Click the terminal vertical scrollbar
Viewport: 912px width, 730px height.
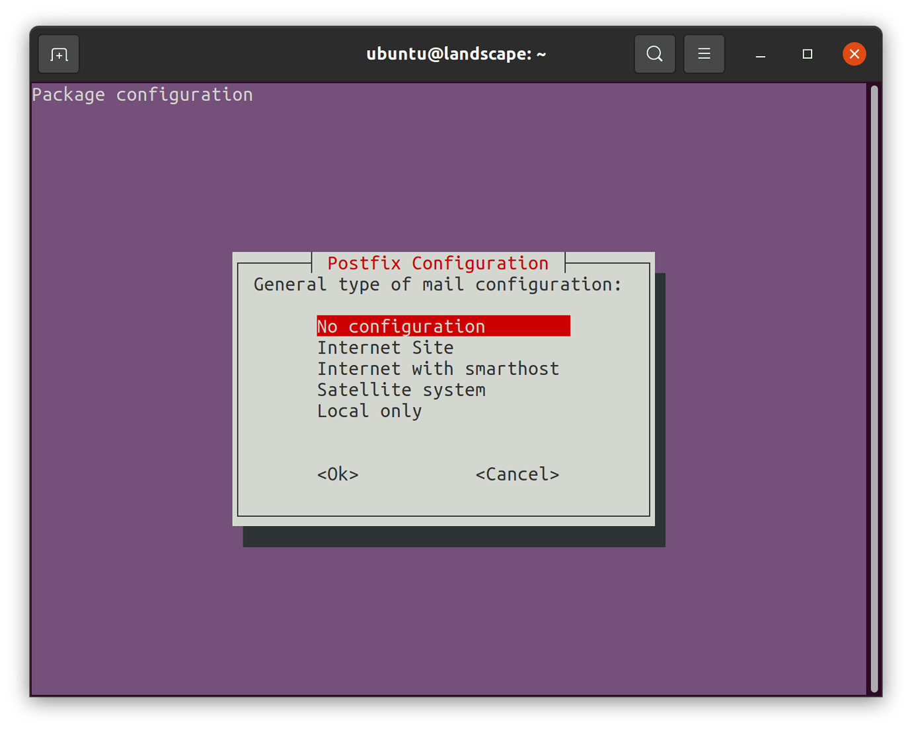tap(874, 389)
